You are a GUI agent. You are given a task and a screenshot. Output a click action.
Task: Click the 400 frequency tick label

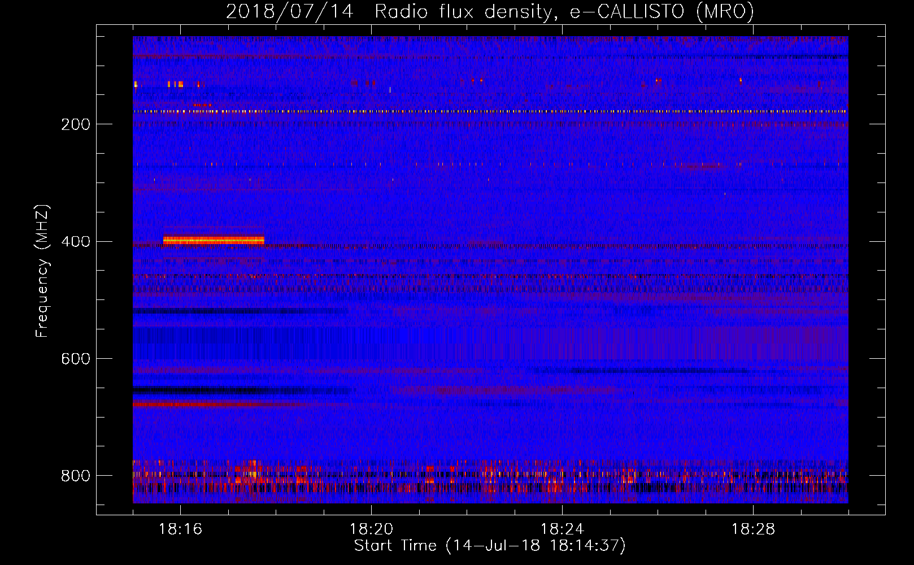tap(76, 242)
